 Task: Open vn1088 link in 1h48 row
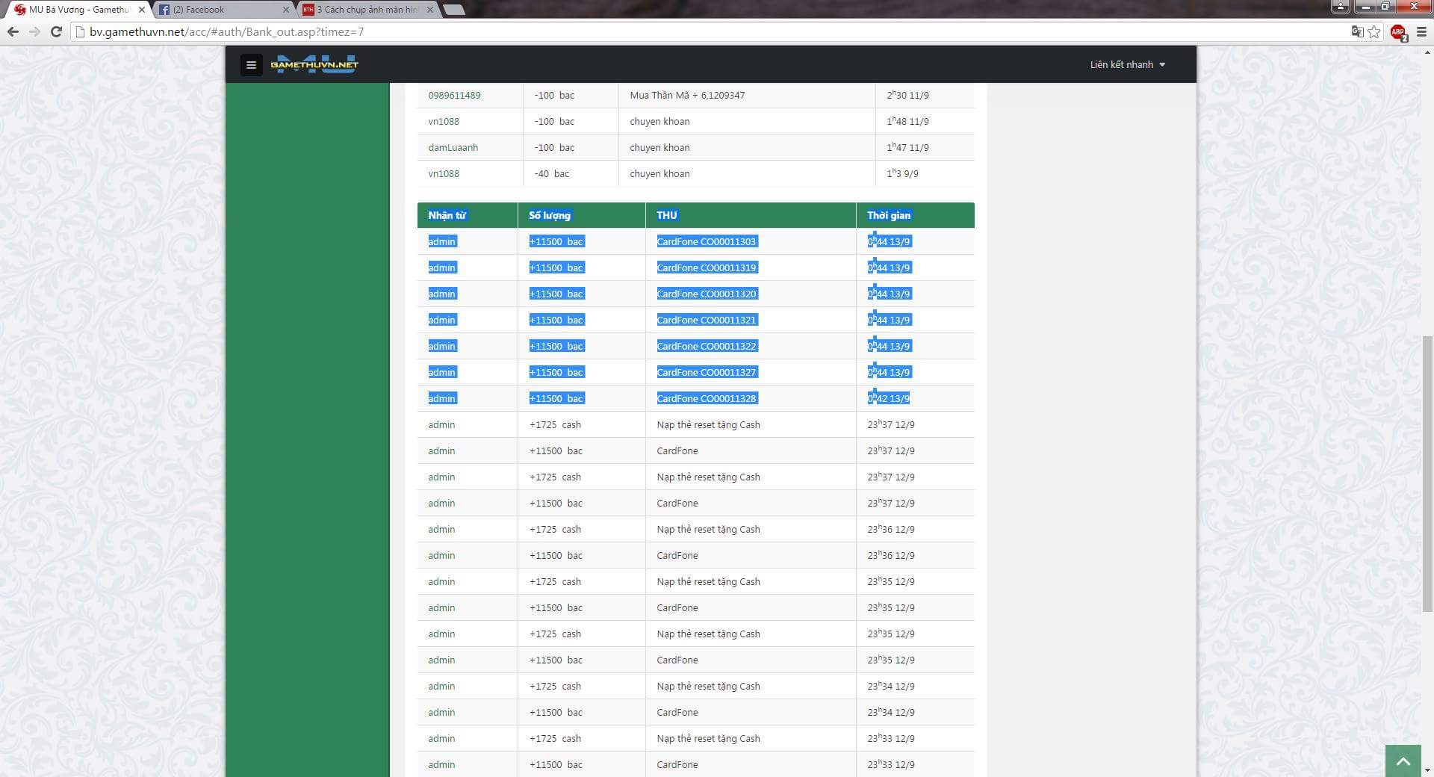(x=444, y=121)
